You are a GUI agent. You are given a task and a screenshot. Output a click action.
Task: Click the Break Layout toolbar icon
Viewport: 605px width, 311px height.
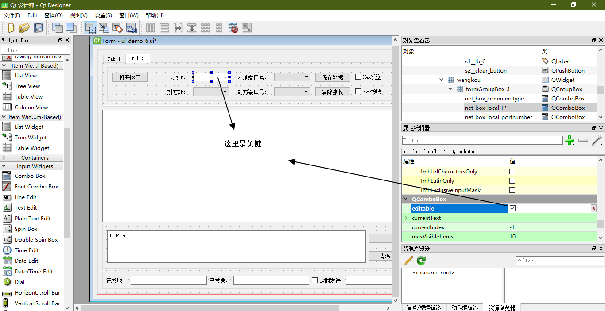click(233, 28)
